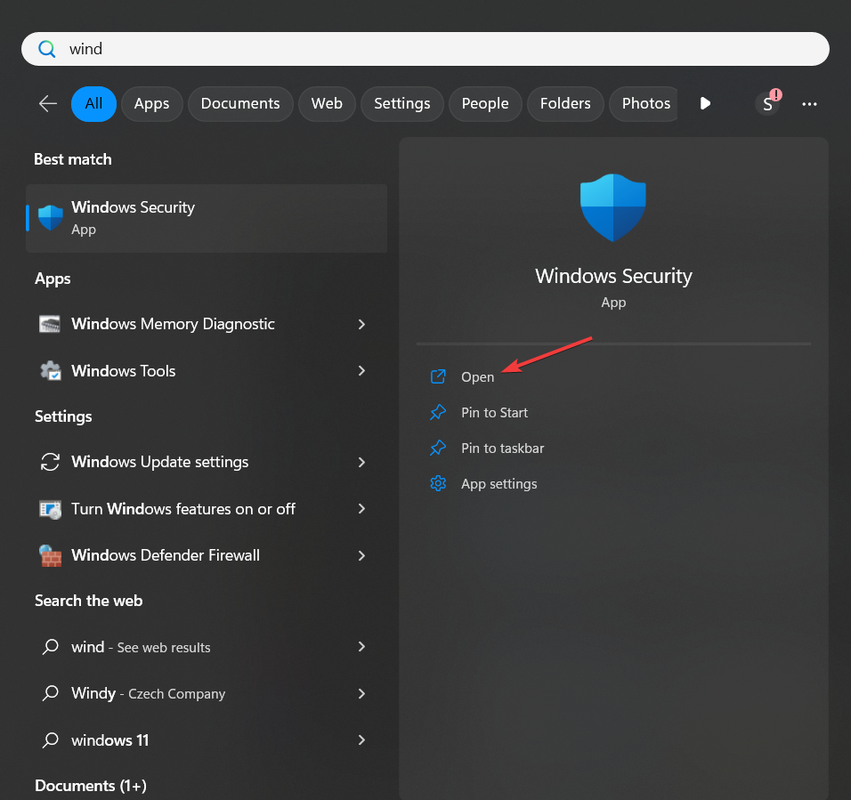Expand the 'wind' web results chevron

click(x=361, y=647)
